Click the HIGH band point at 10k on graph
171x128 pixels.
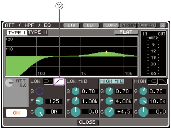click(124, 56)
